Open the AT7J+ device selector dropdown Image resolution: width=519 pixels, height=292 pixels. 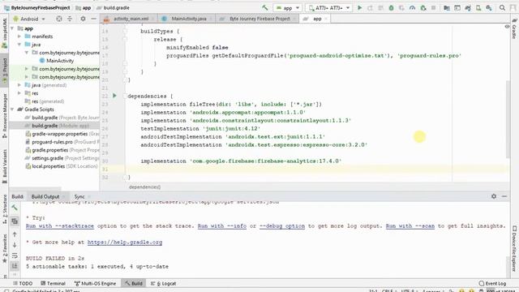[328, 7]
